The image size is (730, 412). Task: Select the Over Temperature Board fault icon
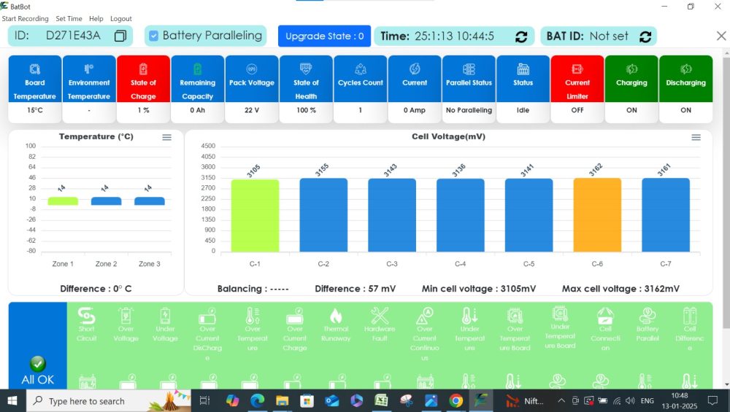(515, 316)
